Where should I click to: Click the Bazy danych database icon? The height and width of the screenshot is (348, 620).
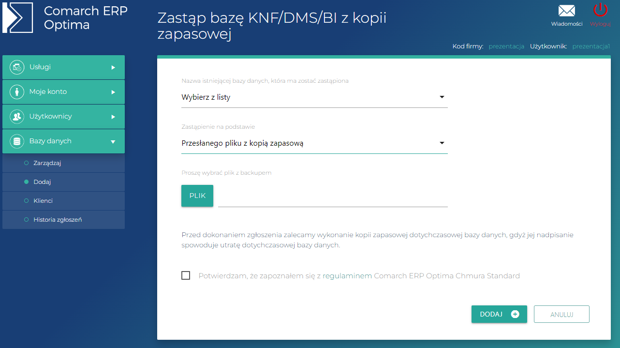(x=17, y=141)
